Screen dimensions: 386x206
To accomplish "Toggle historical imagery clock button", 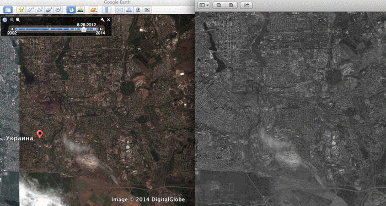I will tap(71, 10).
